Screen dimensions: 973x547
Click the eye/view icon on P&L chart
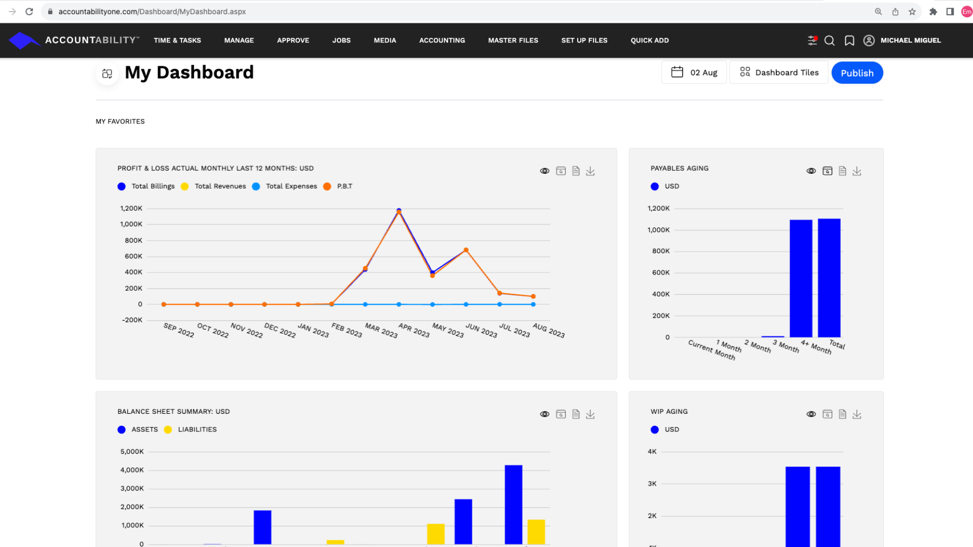(x=545, y=171)
